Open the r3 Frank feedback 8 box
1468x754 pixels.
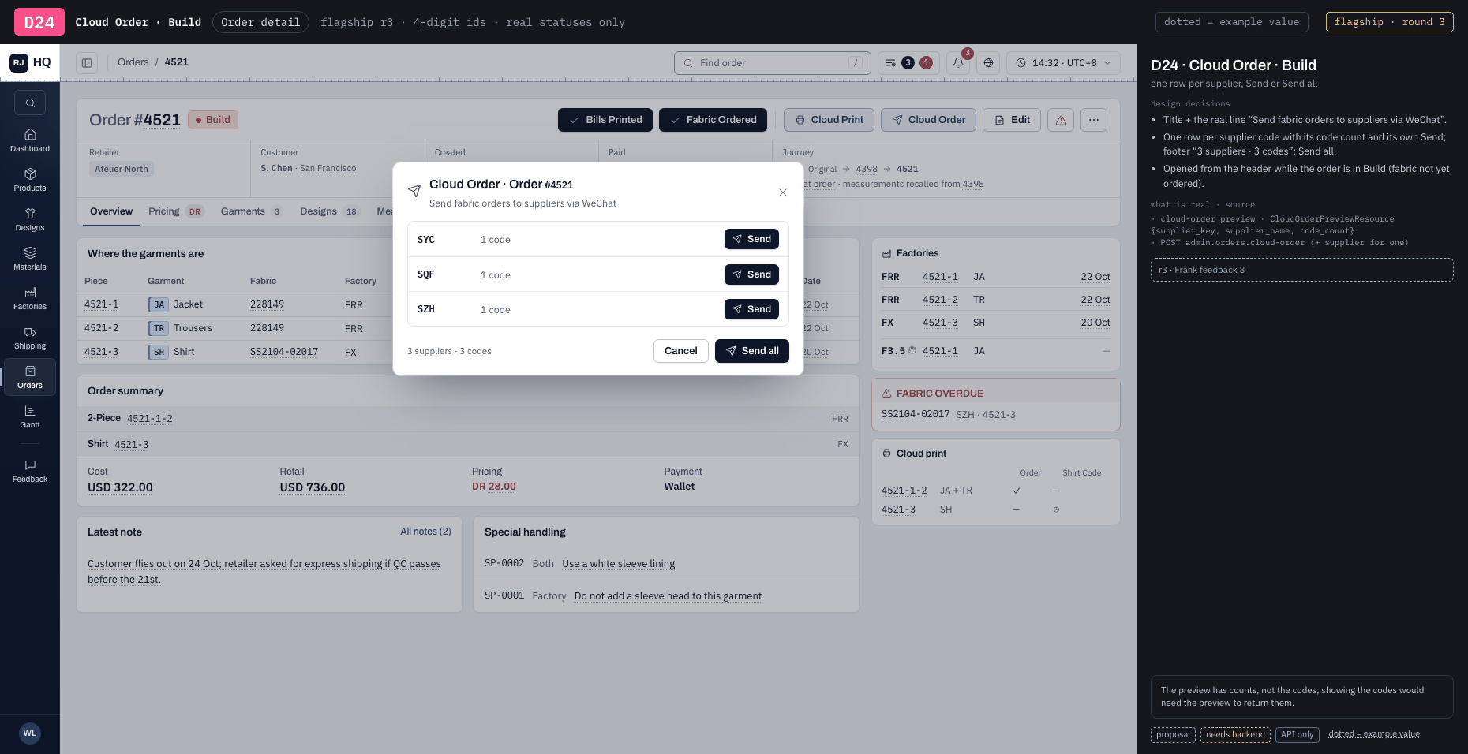[x=1301, y=270]
